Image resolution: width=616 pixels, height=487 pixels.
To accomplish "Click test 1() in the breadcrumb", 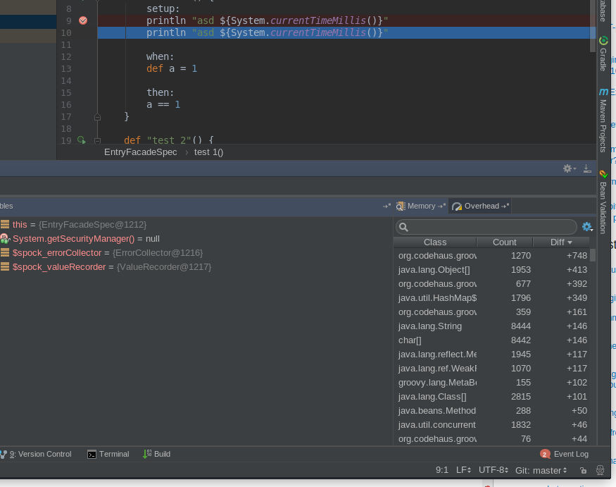I will tap(208, 152).
